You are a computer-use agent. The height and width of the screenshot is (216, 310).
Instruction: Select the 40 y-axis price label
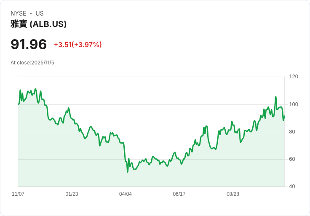(x=292, y=187)
